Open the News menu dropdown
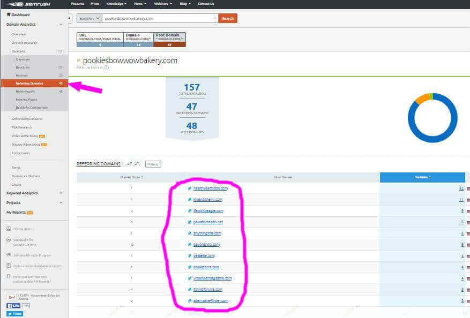This screenshot has width=470, height=318. [140, 4]
